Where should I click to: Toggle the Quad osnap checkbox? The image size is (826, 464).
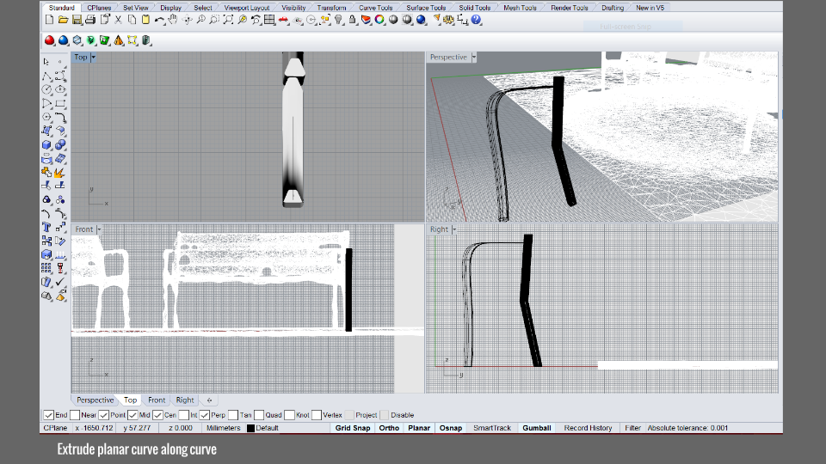[261, 415]
